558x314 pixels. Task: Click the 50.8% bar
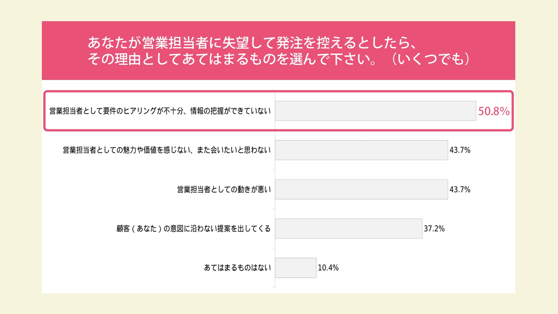375,111
